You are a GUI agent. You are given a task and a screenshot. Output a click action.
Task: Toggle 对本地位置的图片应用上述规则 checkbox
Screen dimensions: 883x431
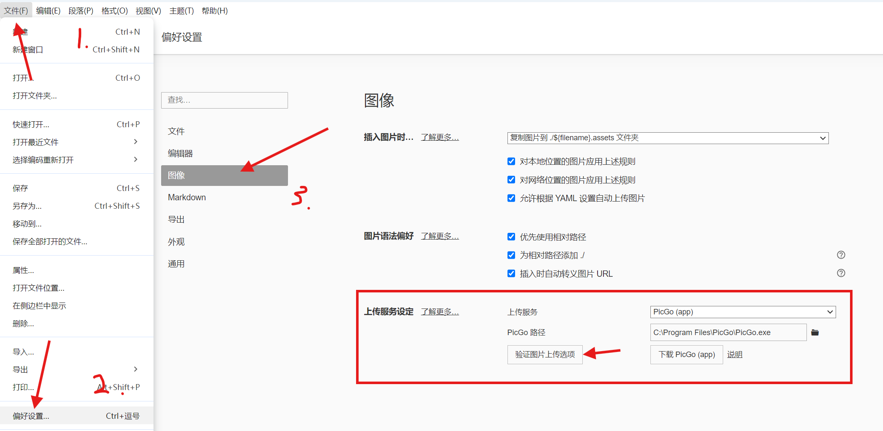point(511,161)
